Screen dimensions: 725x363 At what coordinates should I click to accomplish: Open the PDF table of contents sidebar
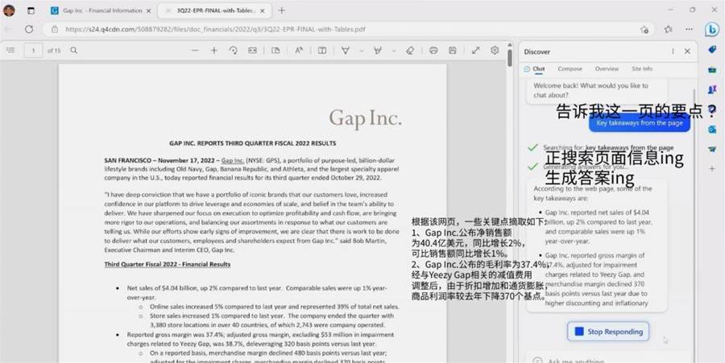tap(10, 51)
